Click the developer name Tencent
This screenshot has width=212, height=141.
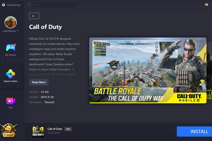click(49, 102)
